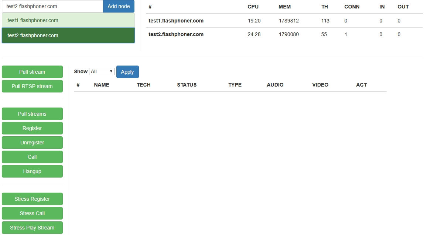Start a call with the Call button
The width and height of the screenshot is (424, 235).
tap(32, 157)
